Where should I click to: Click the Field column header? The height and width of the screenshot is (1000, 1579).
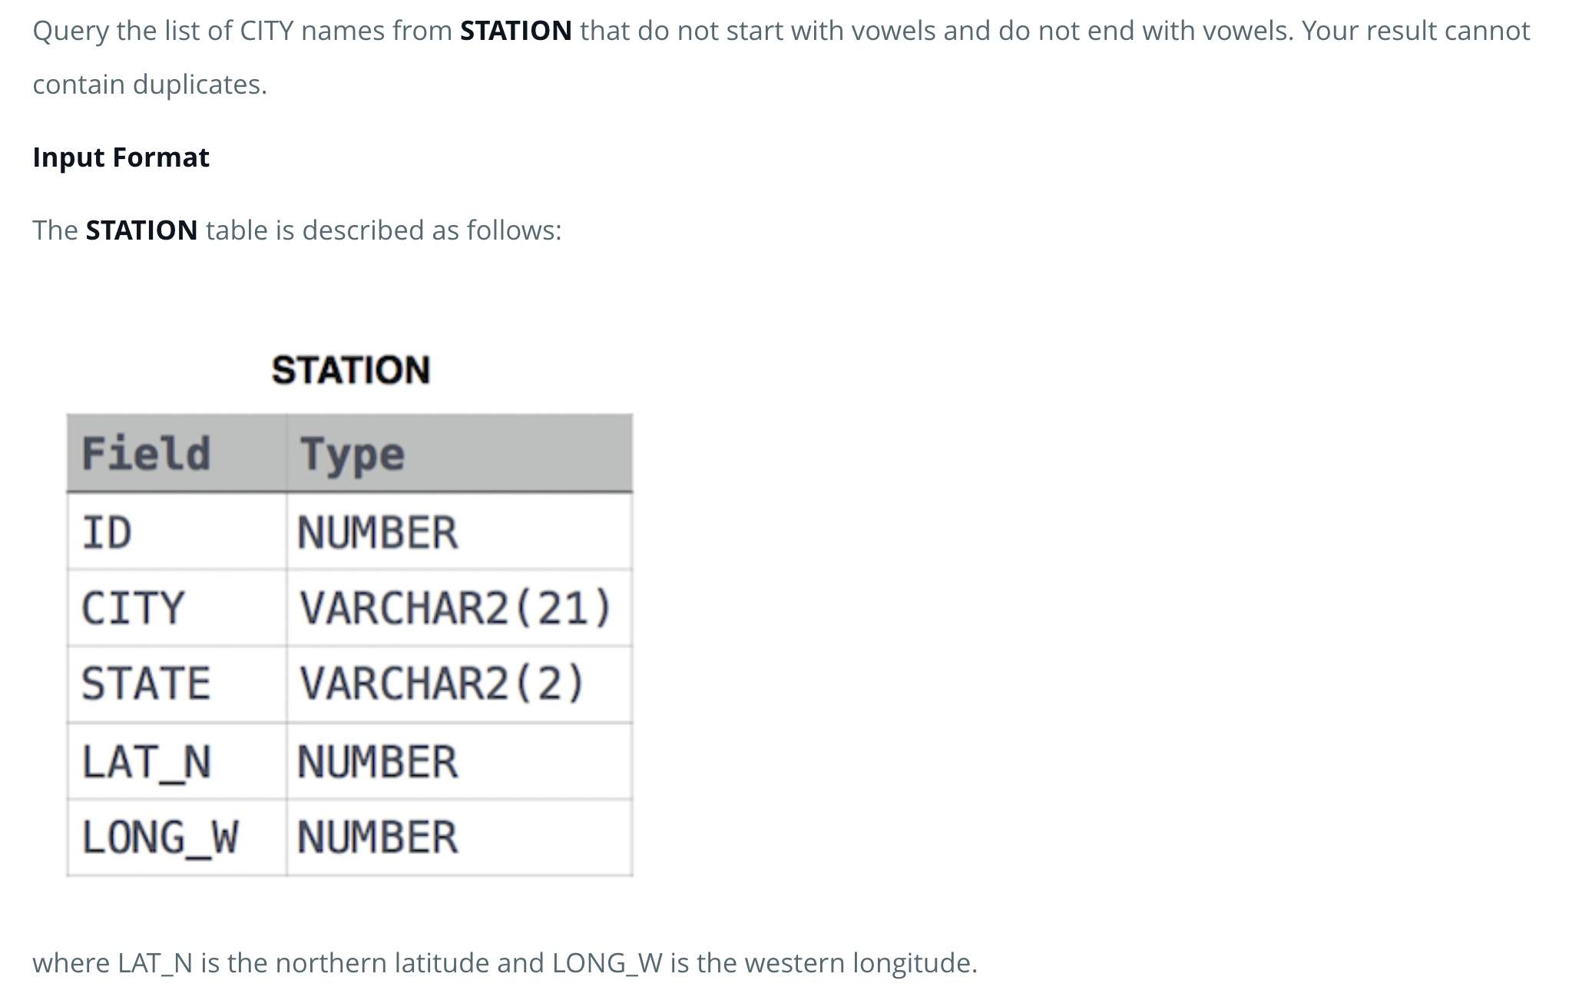coord(177,453)
